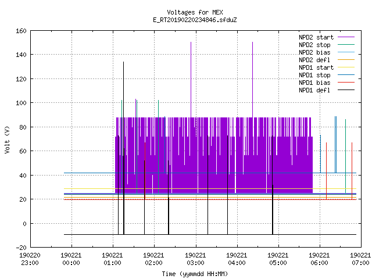372x279 pixels.
Task: Click the green NPD2 stop legend line
Action: point(346,45)
